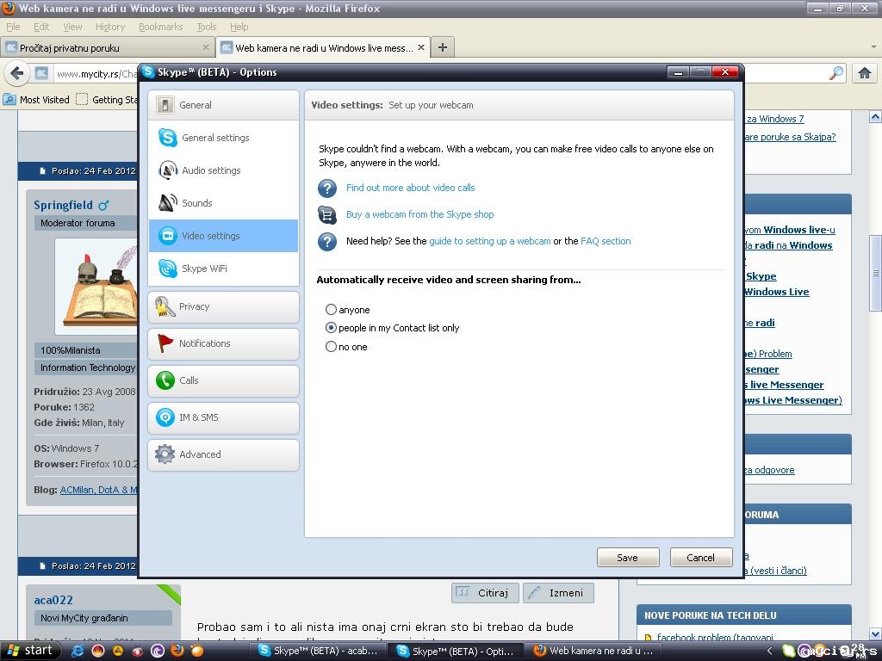The height and width of the screenshot is (661, 882).
Task: Click Izmeni button on forum post
Action: click(x=558, y=593)
